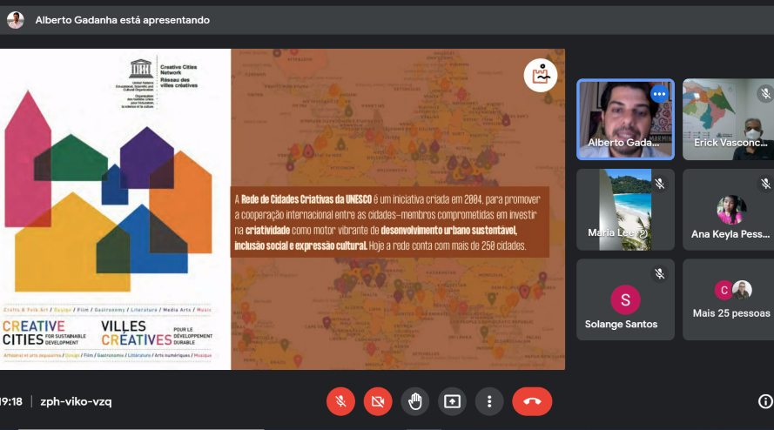Click the present screen icon

click(452, 401)
